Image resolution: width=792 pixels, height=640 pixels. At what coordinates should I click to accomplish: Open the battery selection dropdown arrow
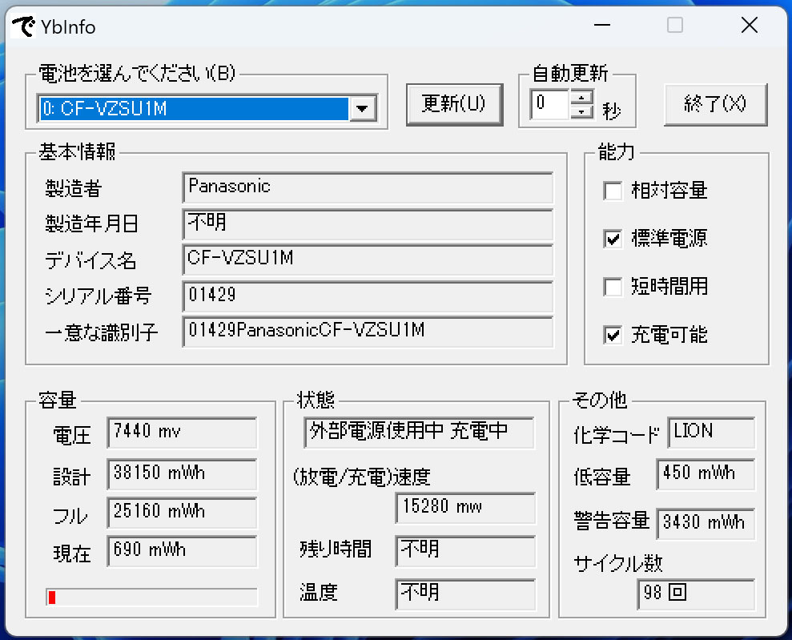(x=362, y=108)
